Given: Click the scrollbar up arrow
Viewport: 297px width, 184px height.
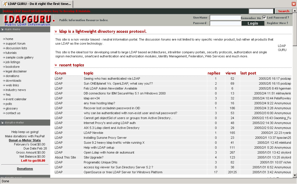Looking at the screenshot, I should pos(295,11).
